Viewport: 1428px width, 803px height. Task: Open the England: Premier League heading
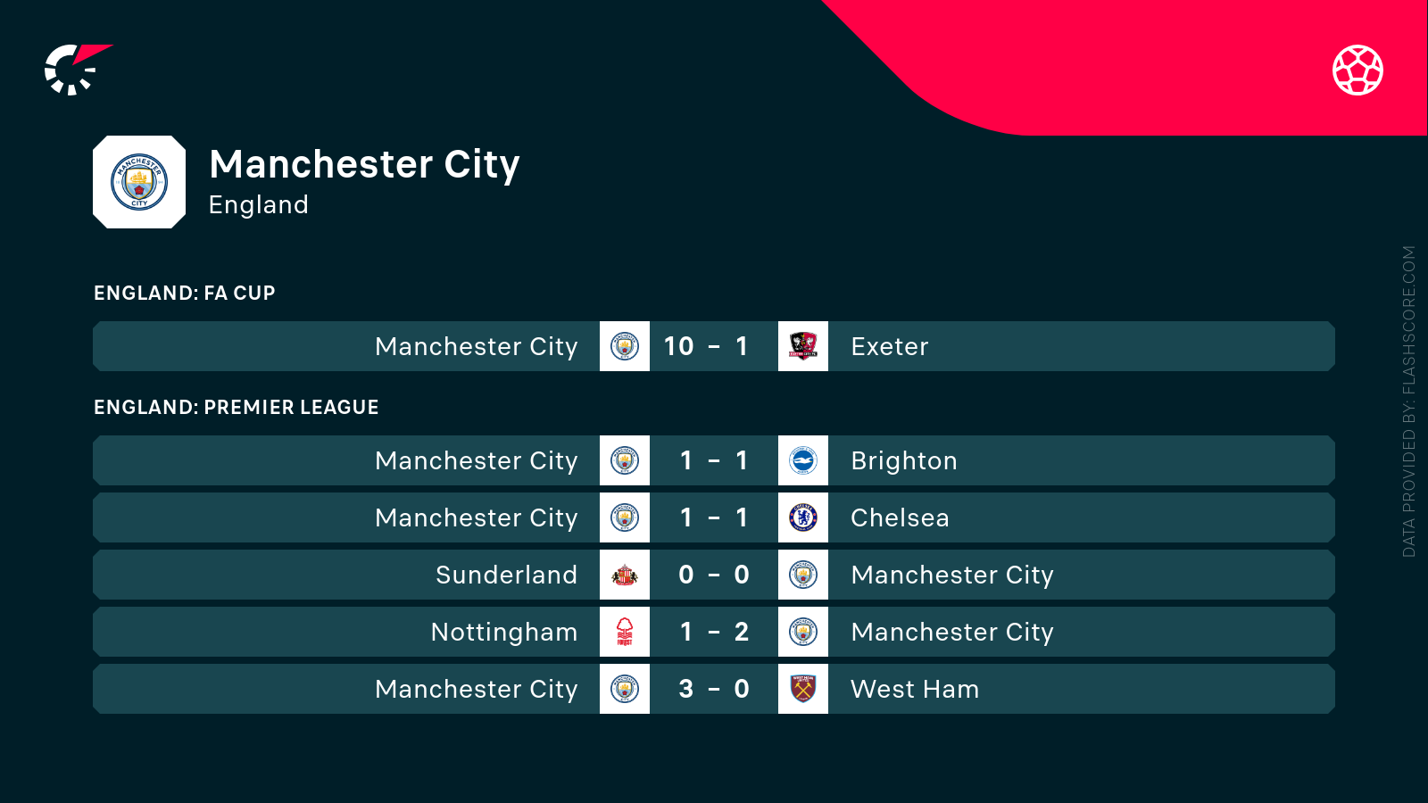click(237, 407)
